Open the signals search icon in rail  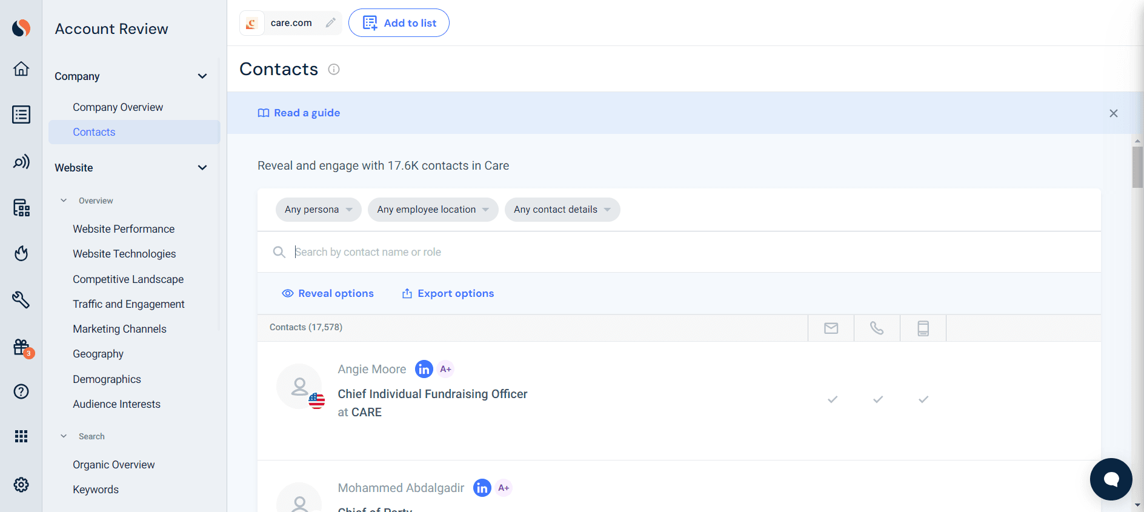tap(21, 162)
